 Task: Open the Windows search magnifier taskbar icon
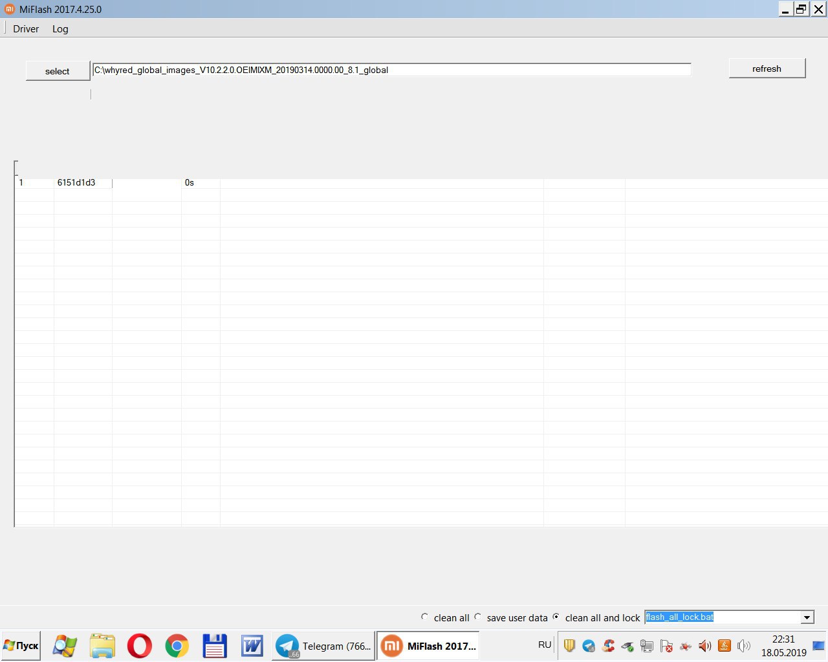pos(65,646)
